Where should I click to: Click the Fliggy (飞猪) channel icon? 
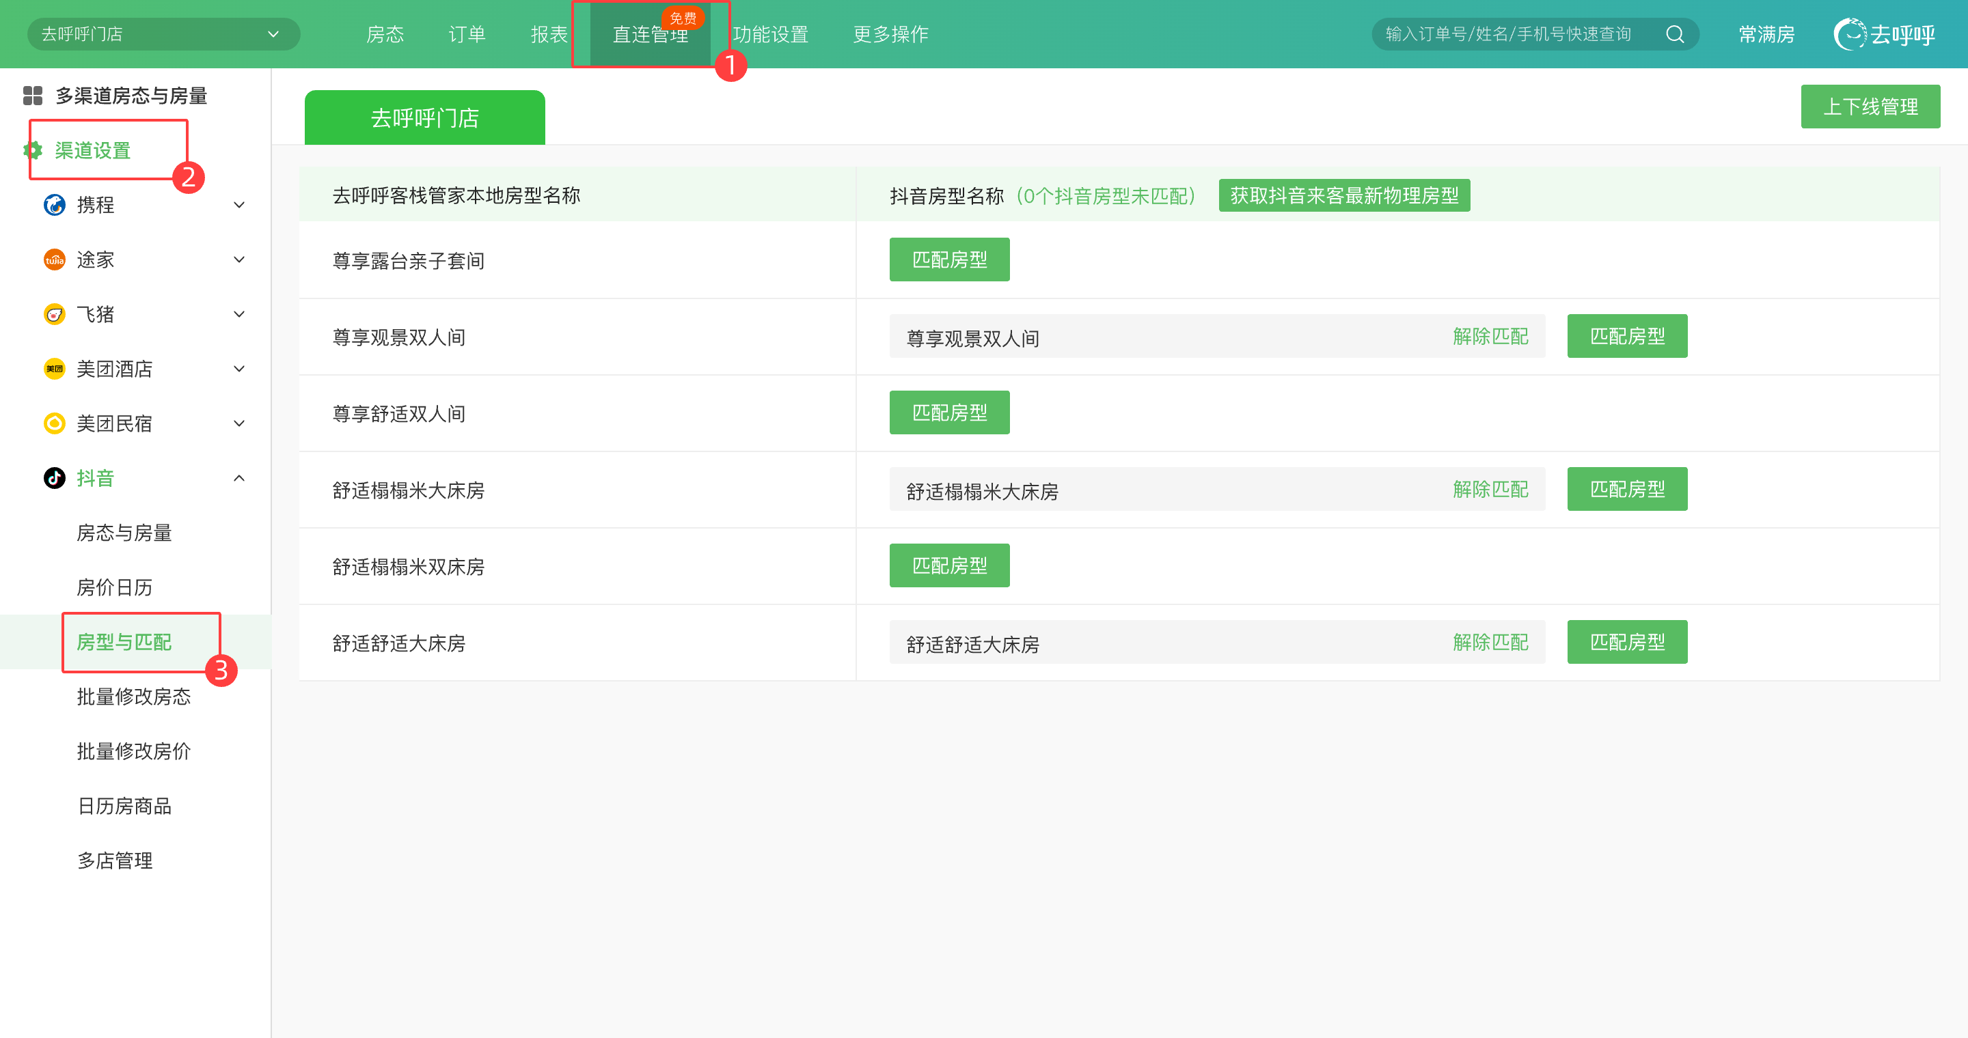54,314
